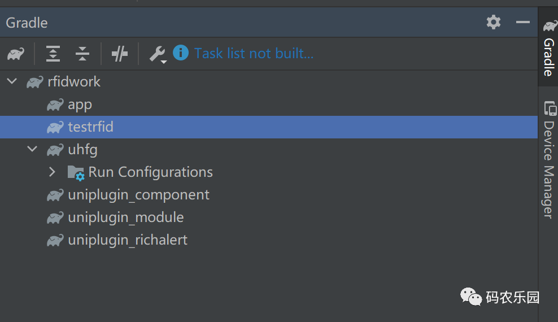Viewport: 558px width, 322px height.
Task: Switch to the Gradle side tab
Action: (x=548, y=47)
